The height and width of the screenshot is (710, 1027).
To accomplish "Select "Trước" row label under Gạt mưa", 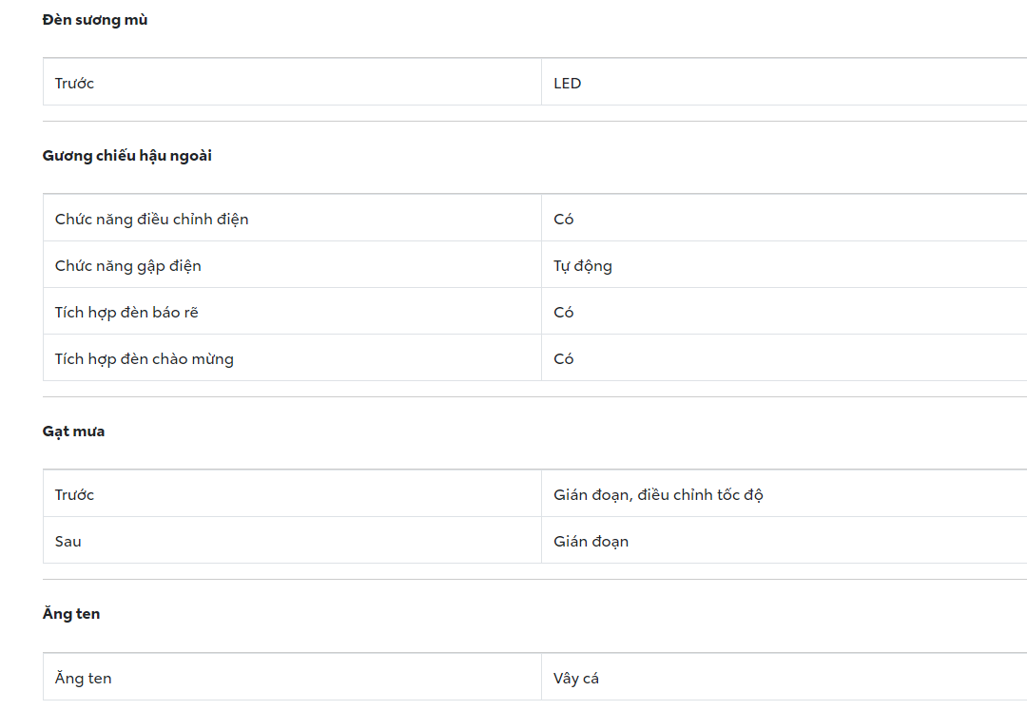I will tap(75, 495).
